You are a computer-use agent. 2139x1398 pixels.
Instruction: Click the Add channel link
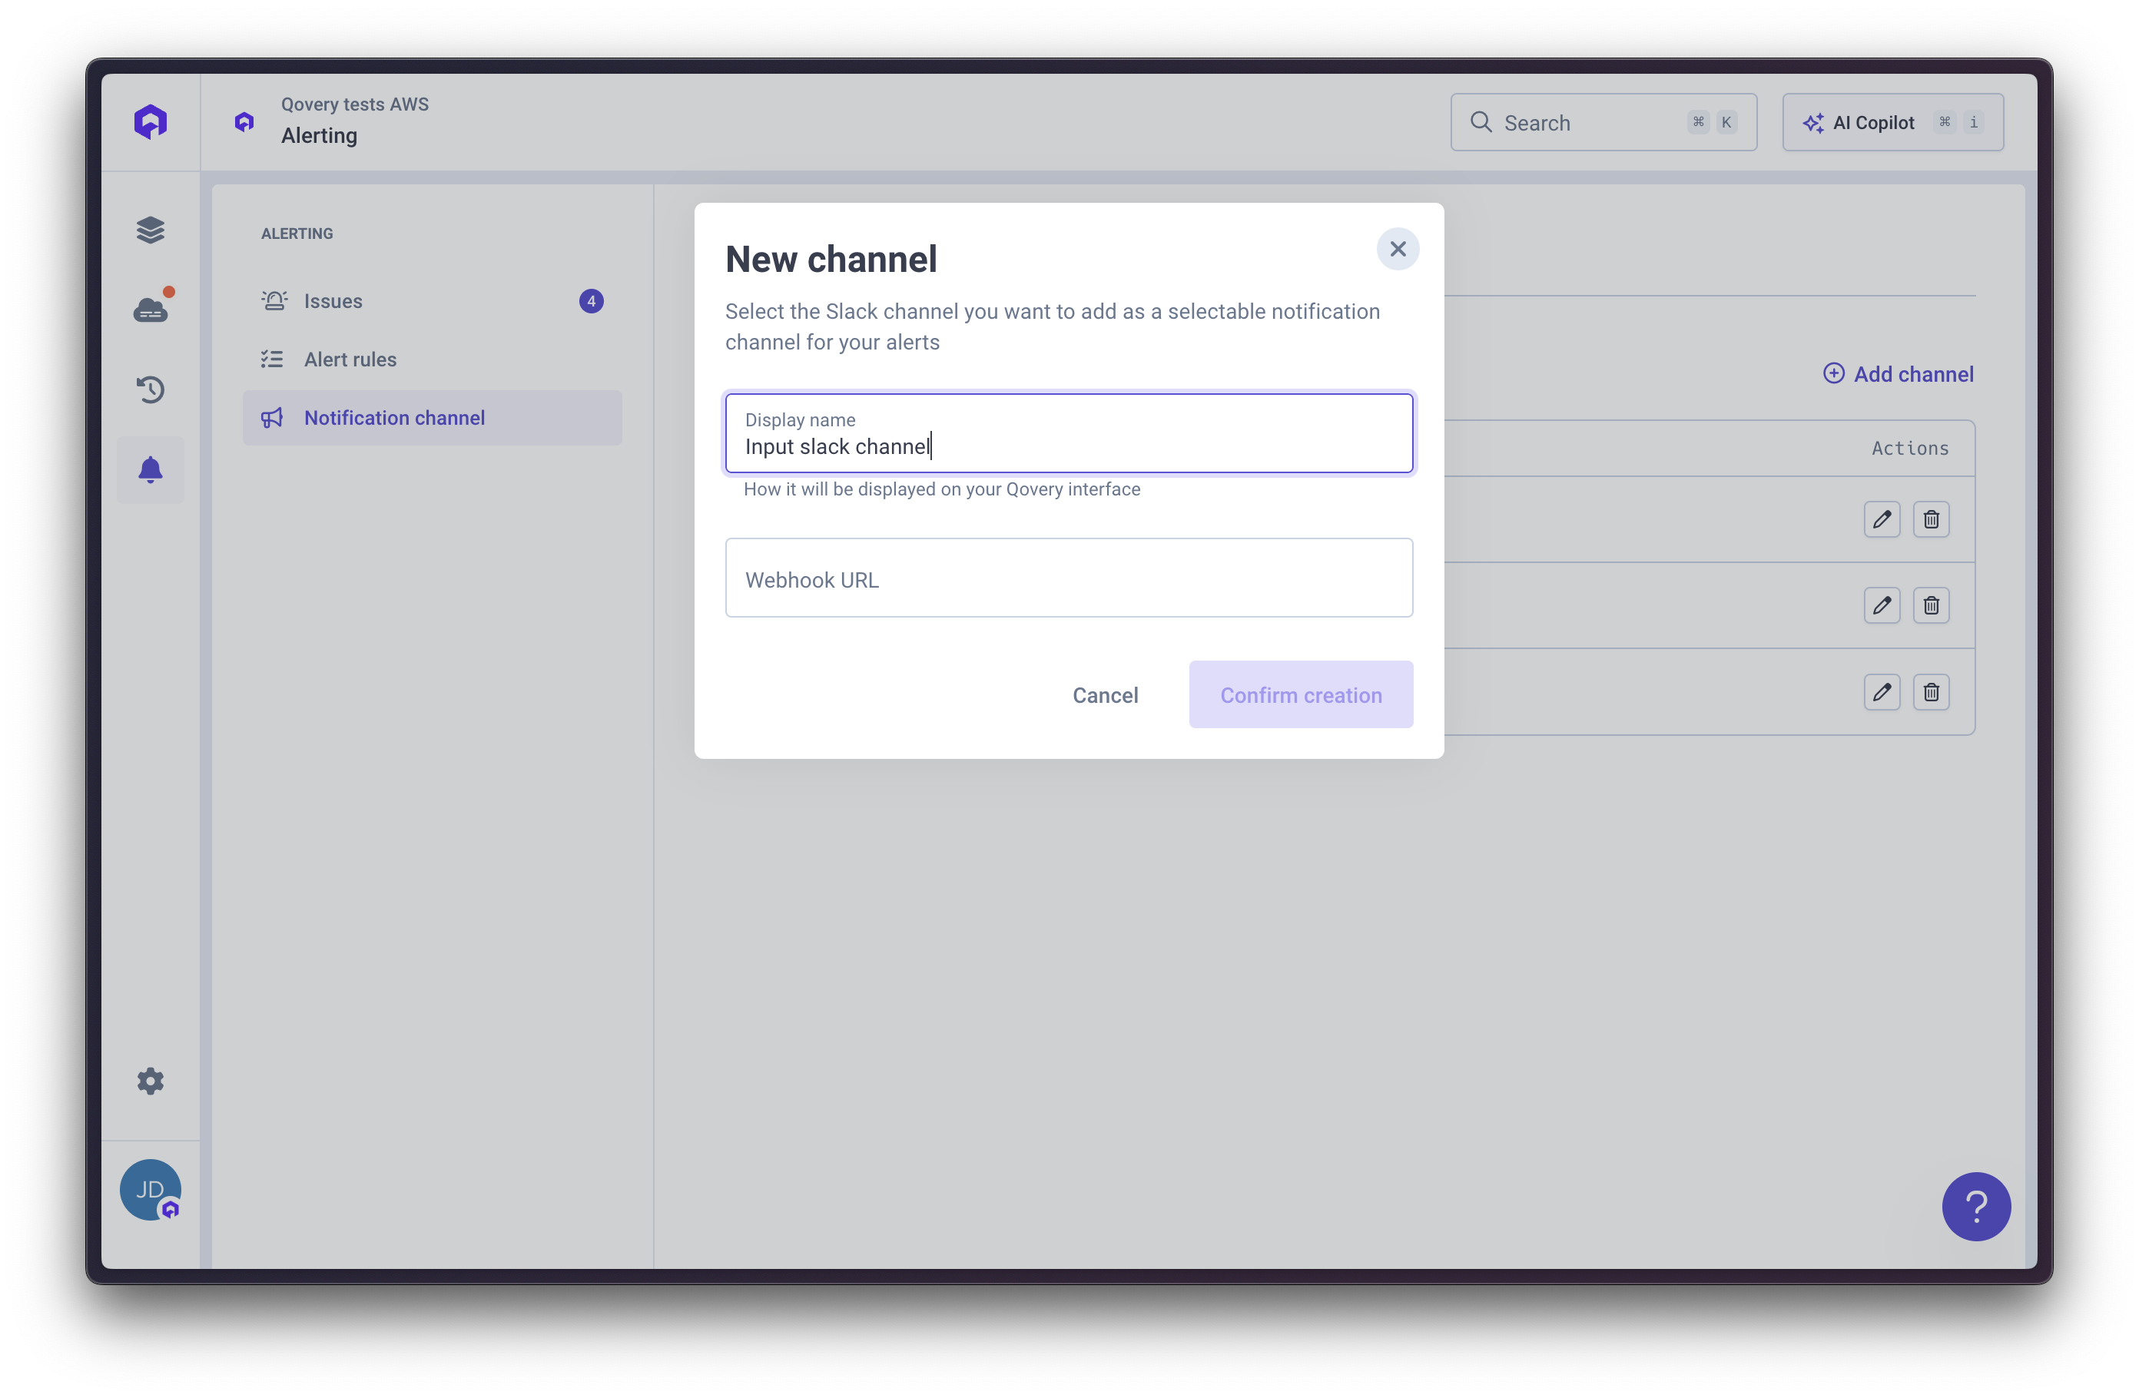(x=1899, y=373)
